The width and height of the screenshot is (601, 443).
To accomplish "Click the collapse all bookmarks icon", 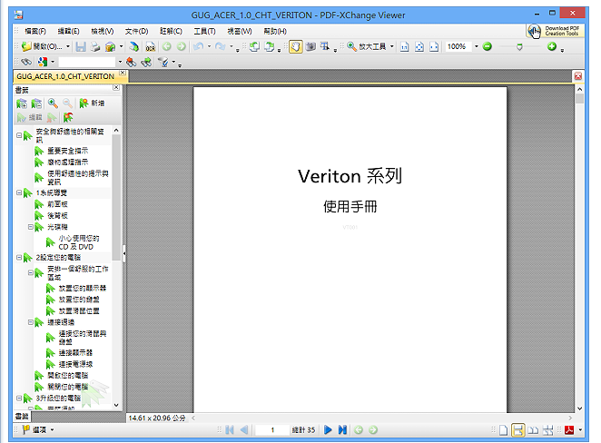I will point(37,103).
